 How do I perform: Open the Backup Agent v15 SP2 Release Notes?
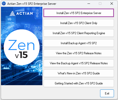coord(79,63)
